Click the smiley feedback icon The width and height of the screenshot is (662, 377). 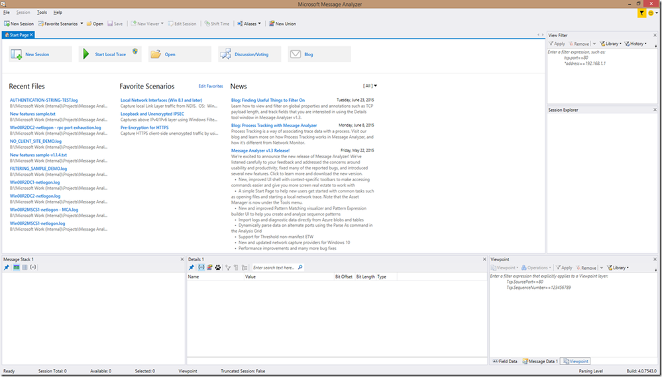click(651, 13)
